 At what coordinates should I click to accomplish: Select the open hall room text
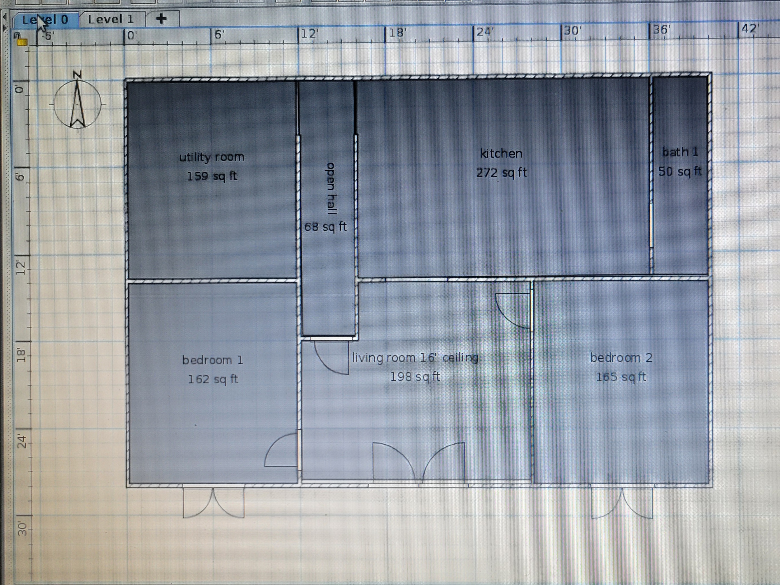point(331,189)
